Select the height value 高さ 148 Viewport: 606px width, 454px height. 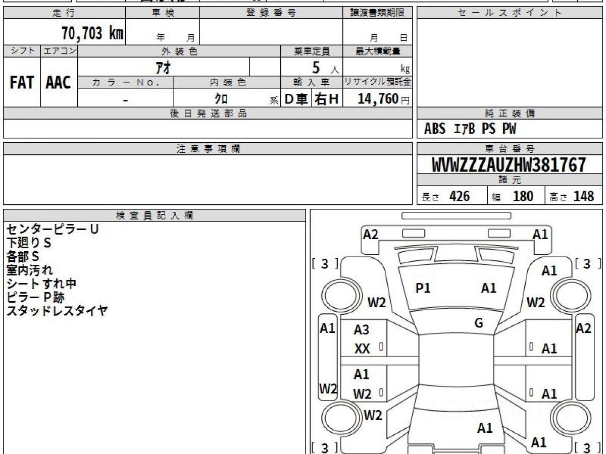(572, 196)
